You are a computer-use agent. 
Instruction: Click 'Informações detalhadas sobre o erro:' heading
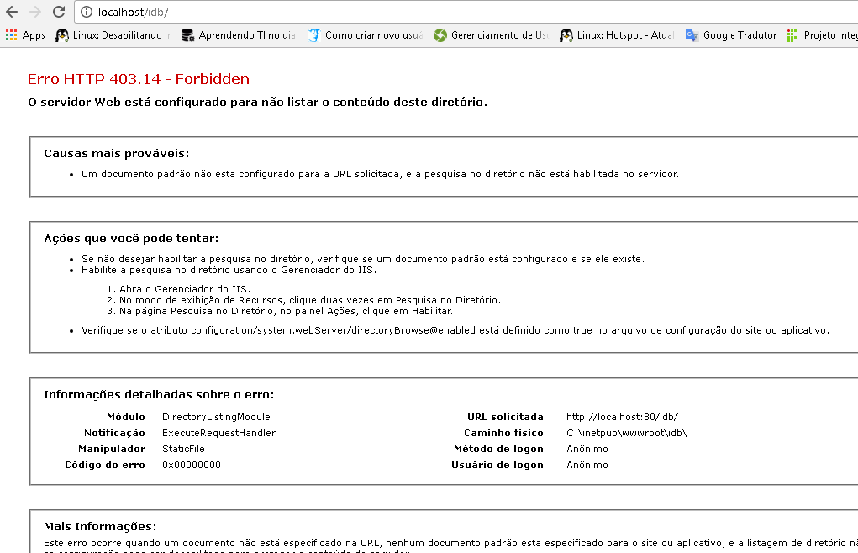pyautogui.click(x=159, y=395)
